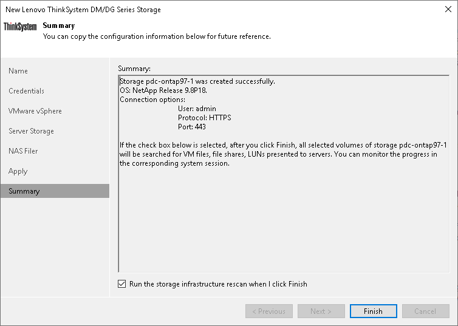Close the New Lenovo ThinkSystem dialog
This screenshot has width=458, height=326.
click(448, 9)
